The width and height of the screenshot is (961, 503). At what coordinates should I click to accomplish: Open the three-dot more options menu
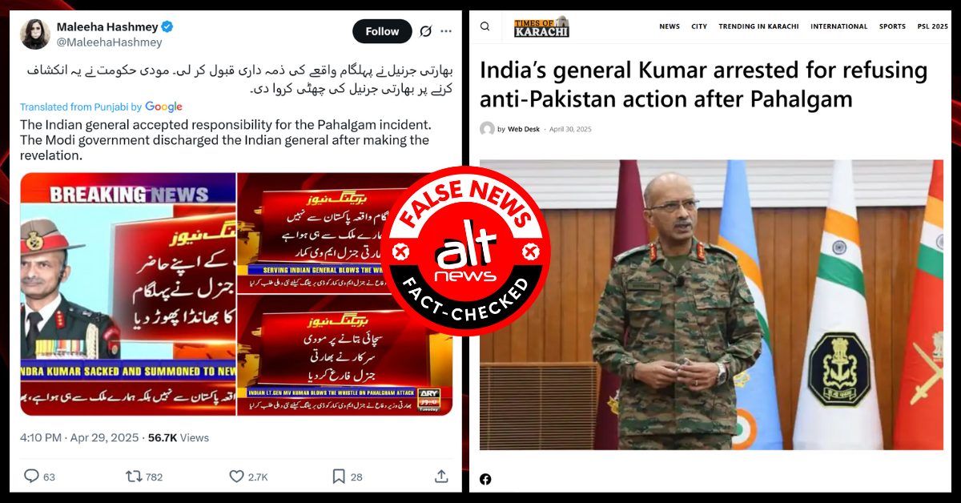click(x=446, y=31)
